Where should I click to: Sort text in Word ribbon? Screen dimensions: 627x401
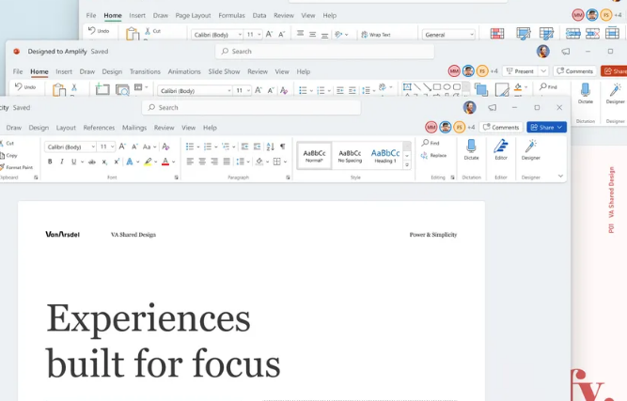point(271,147)
